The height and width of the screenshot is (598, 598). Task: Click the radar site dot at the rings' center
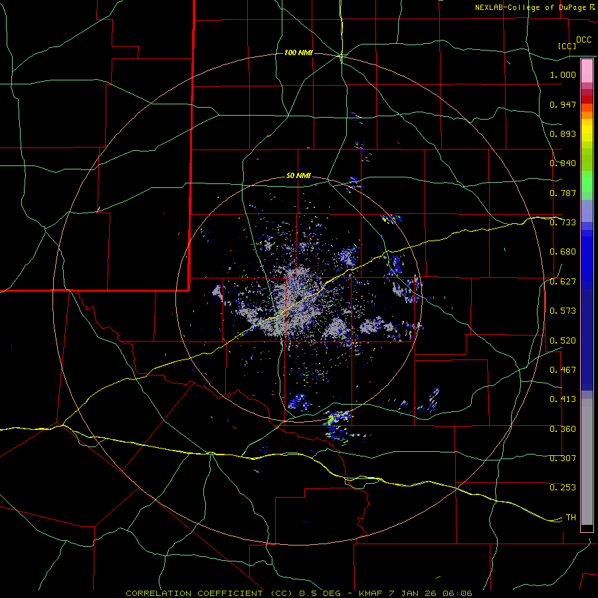pyautogui.click(x=298, y=298)
